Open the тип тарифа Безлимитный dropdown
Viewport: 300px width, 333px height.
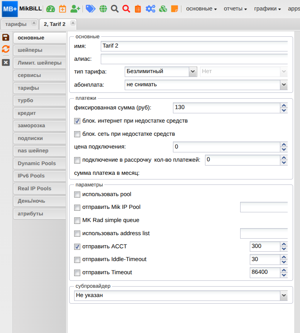[x=193, y=72]
